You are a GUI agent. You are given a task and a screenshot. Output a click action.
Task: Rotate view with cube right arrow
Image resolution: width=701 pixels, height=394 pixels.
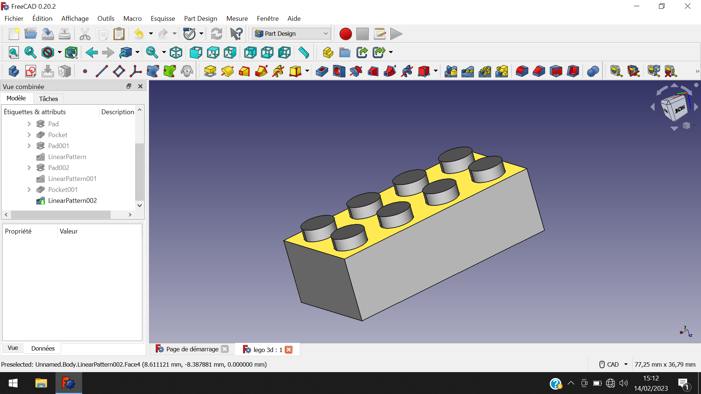(696, 107)
